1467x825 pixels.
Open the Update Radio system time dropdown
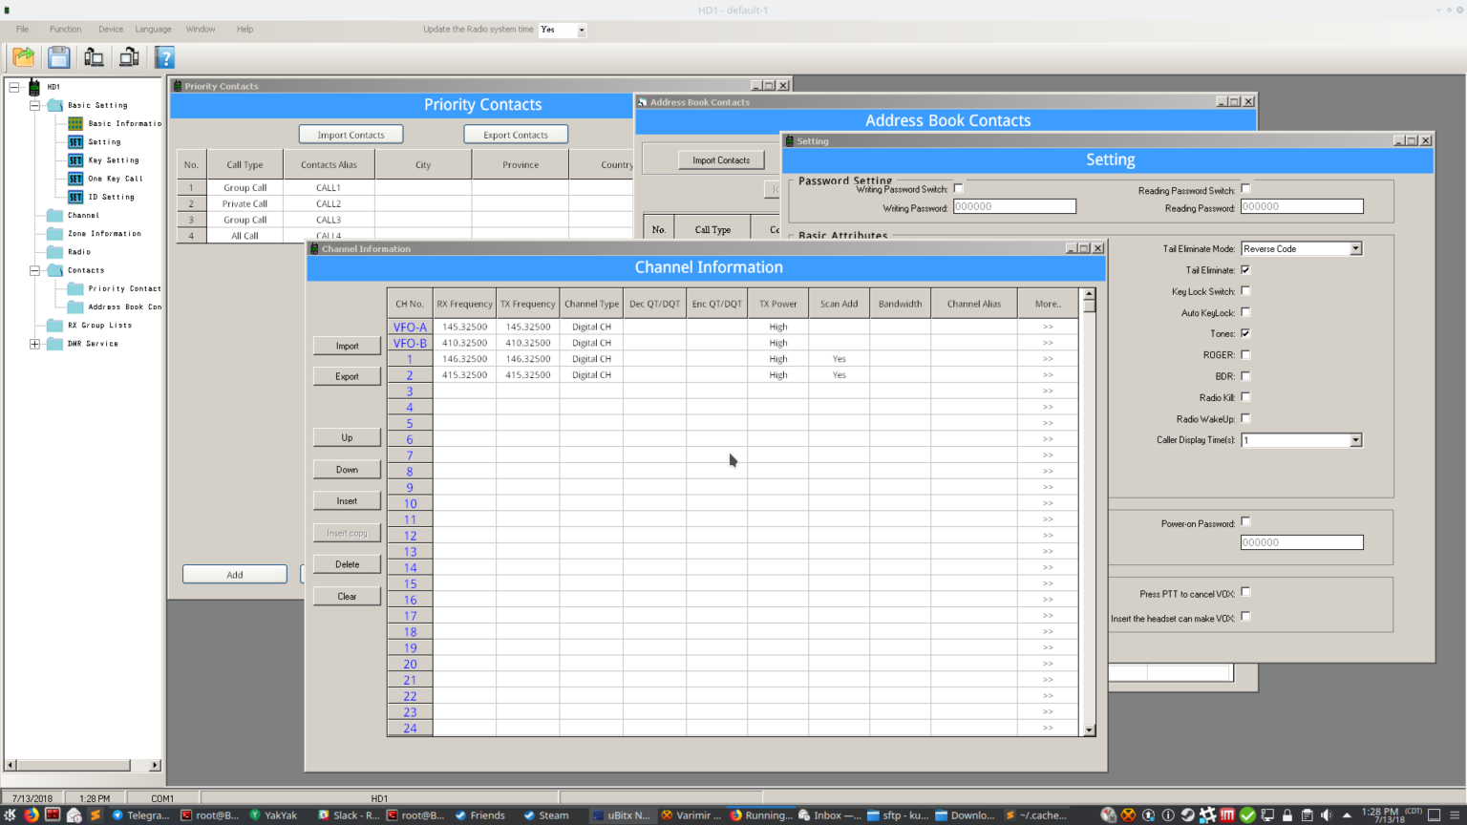[x=581, y=31]
